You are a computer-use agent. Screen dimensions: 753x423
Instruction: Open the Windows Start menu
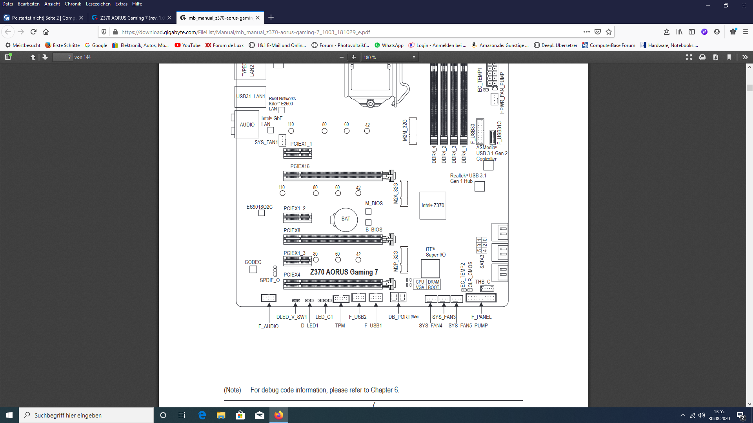tap(9, 415)
